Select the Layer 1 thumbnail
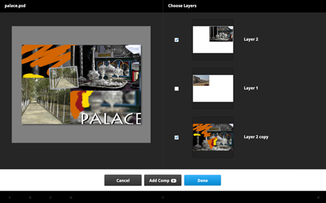 (213, 88)
